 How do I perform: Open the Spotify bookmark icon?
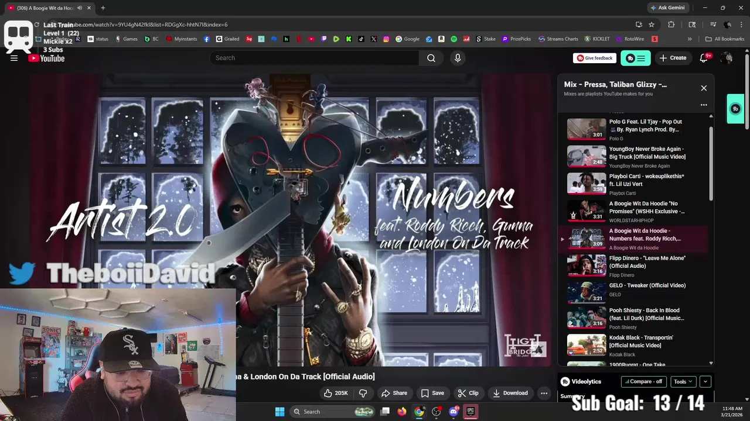(454, 39)
